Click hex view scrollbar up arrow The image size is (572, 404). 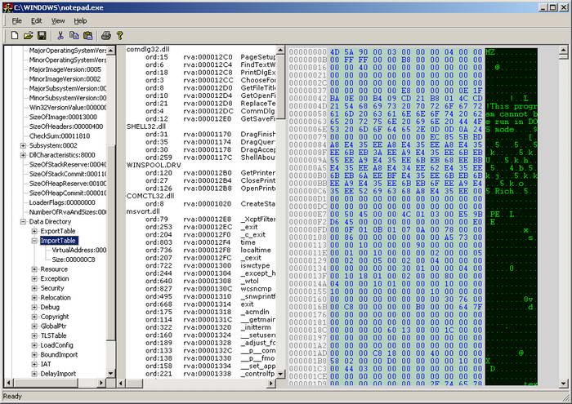pos(563,51)
